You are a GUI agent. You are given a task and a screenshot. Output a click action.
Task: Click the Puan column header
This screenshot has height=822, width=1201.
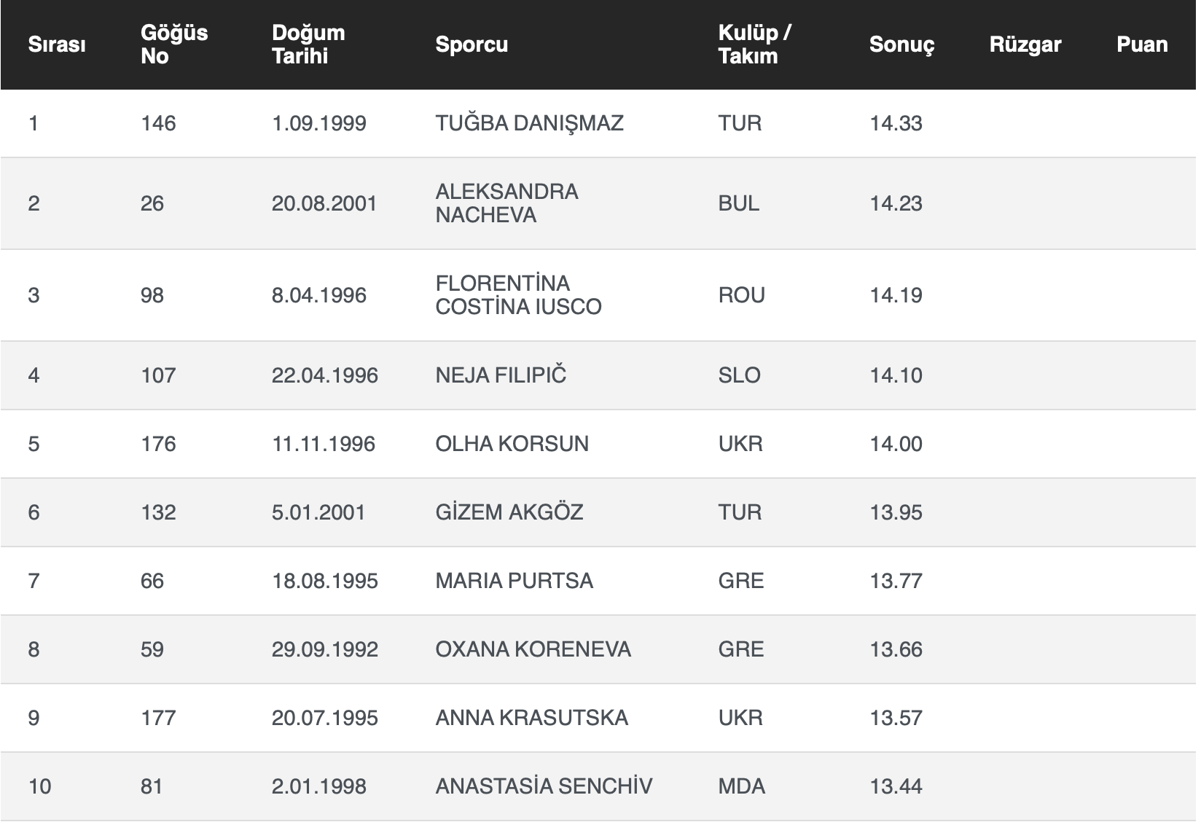pyautogui.click(x=1141, y=44)
